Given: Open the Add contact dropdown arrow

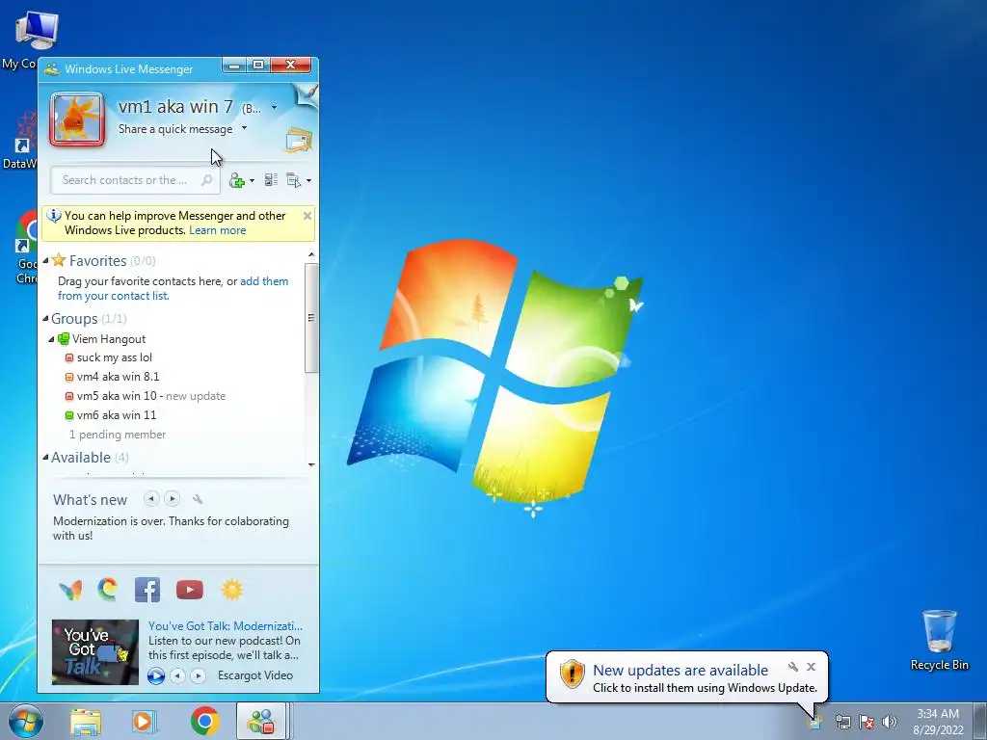Looking at the screenshot, I should click(252, 180).
